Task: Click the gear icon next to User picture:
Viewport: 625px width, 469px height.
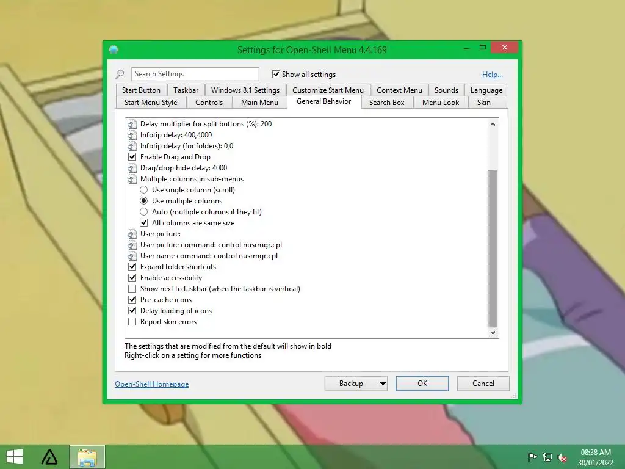Action: 132,234
